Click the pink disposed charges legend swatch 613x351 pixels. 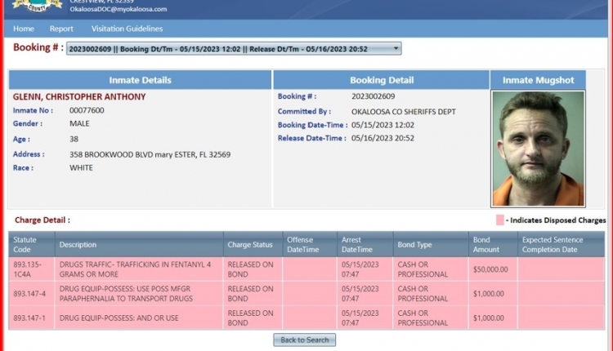click(x=499, y=220)
